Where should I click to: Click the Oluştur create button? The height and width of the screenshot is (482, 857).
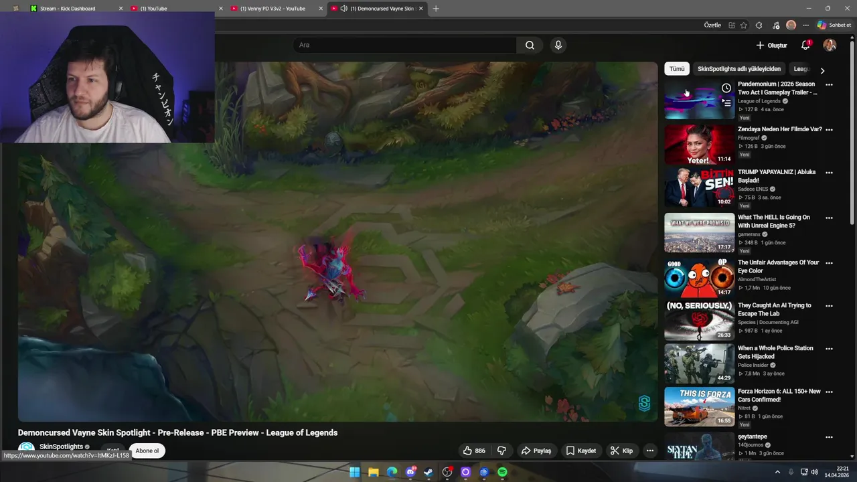pyautogui.click(x=771, y=46)
